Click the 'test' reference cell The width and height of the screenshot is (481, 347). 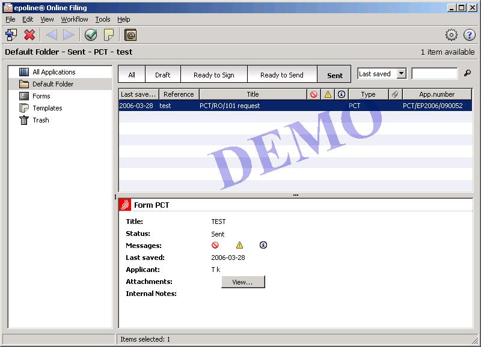click(x=165, y=106)
